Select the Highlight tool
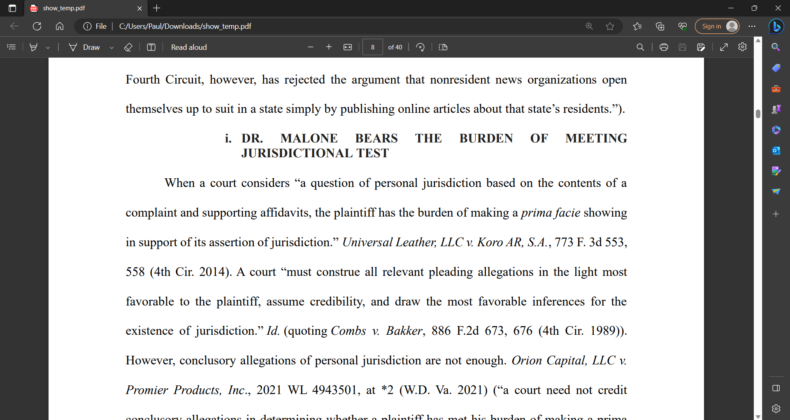 pos(34,47)
